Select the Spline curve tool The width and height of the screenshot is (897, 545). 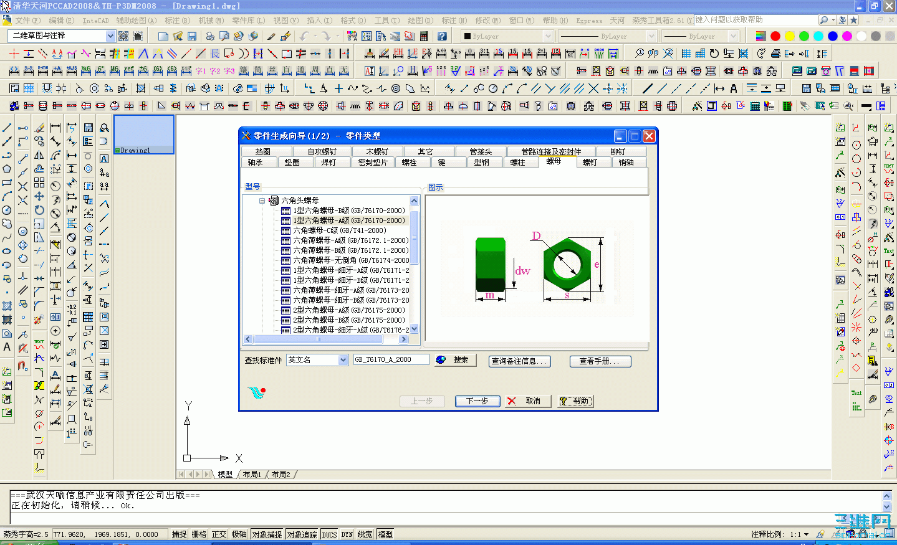(x=7, y=237)
